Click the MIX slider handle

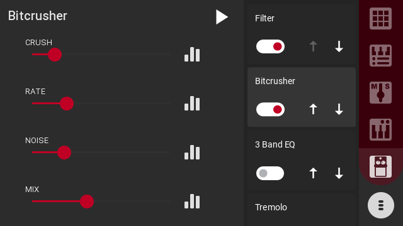point(87,202)
